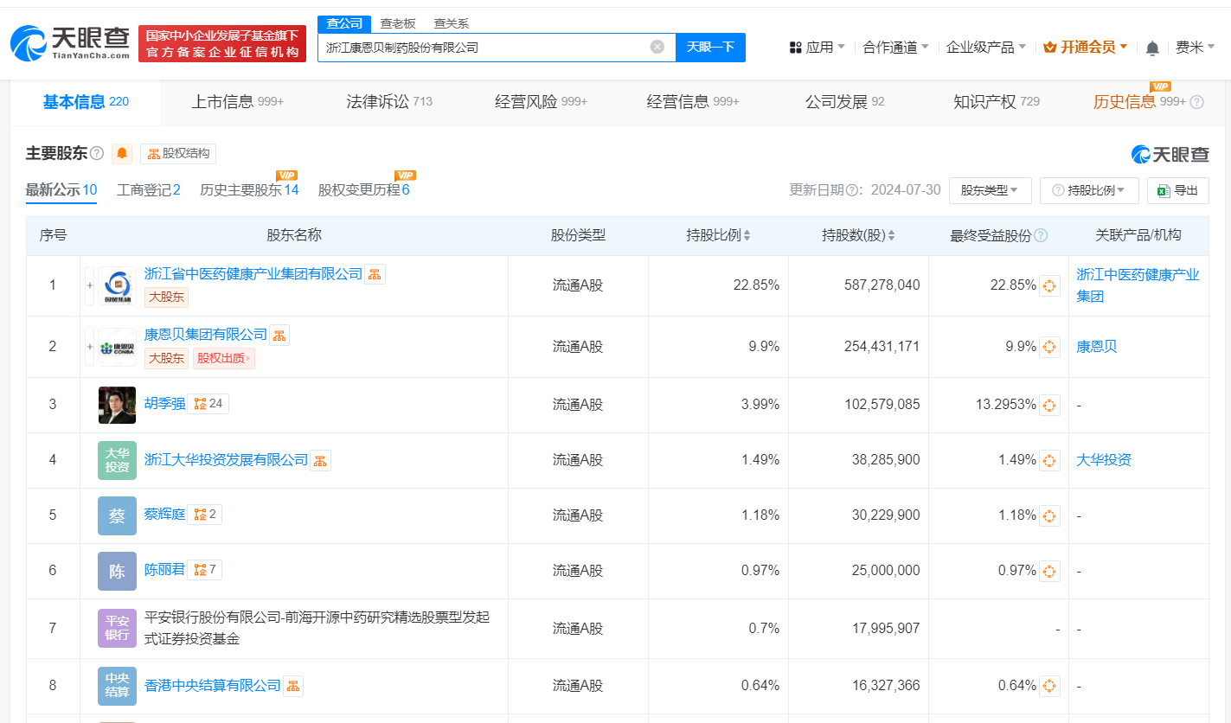Click the equity chart icon beside 康恩贝集团有限公司
This screenshot has width=1231, height=723.
click(x=279, y=334)
